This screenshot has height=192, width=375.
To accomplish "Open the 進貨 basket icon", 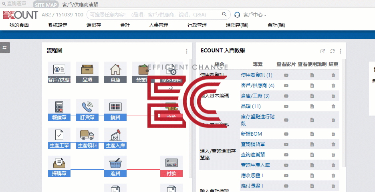I will (115, 166).
